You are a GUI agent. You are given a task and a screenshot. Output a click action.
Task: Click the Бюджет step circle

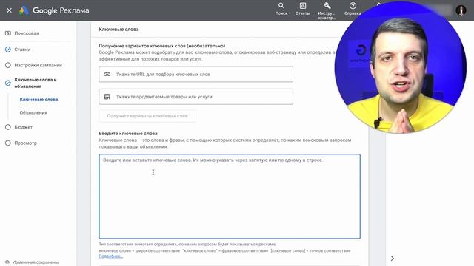(x=8, y=127)
